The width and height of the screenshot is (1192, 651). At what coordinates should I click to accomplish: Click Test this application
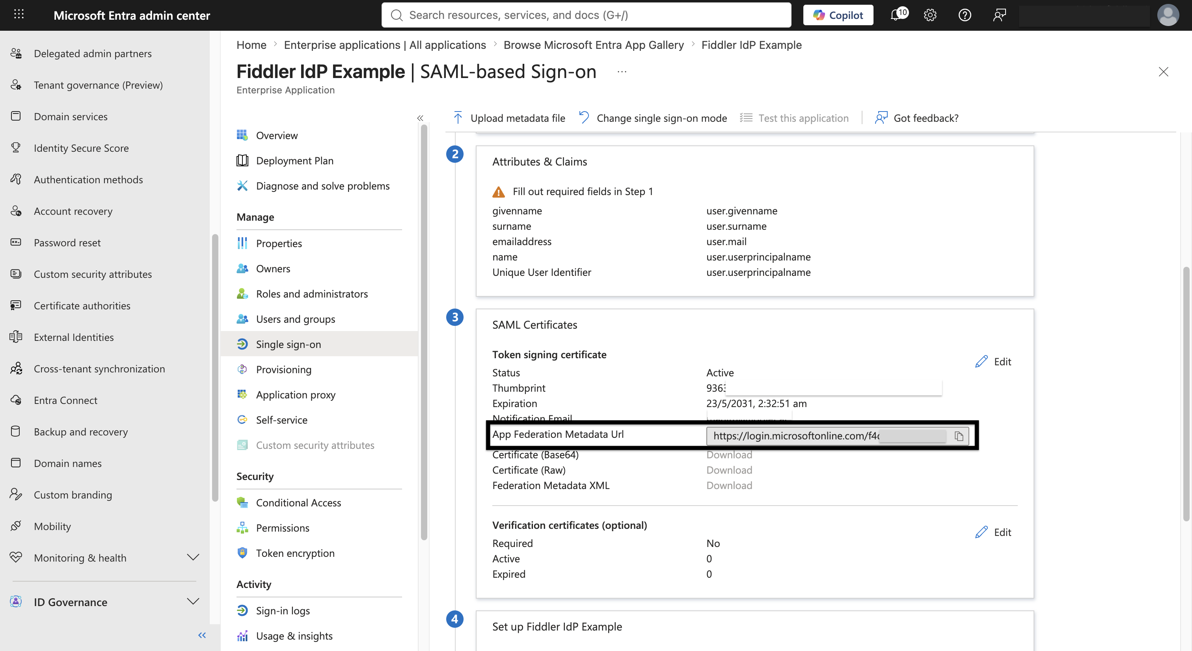click(794, 118)
